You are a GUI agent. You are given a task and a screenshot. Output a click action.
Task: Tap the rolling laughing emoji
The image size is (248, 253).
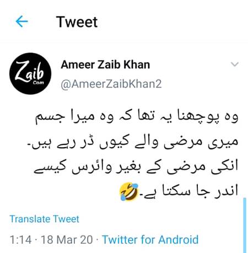(129, 191)
